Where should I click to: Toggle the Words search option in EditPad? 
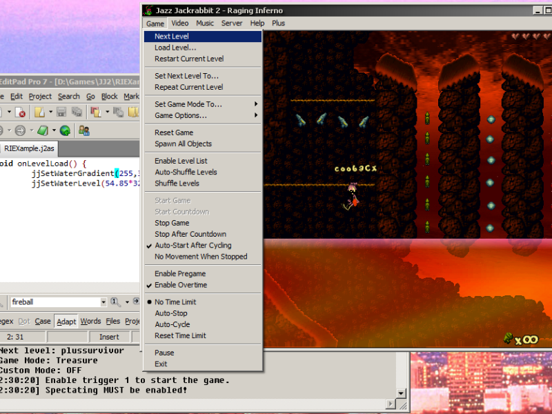[90, 322]
